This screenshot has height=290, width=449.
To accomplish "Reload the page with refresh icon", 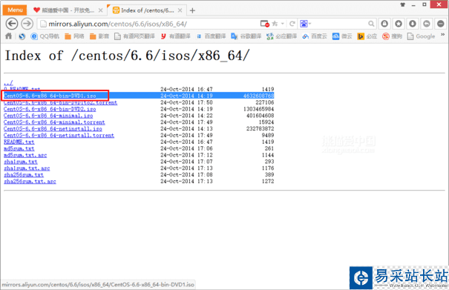I will pos(292,24).
